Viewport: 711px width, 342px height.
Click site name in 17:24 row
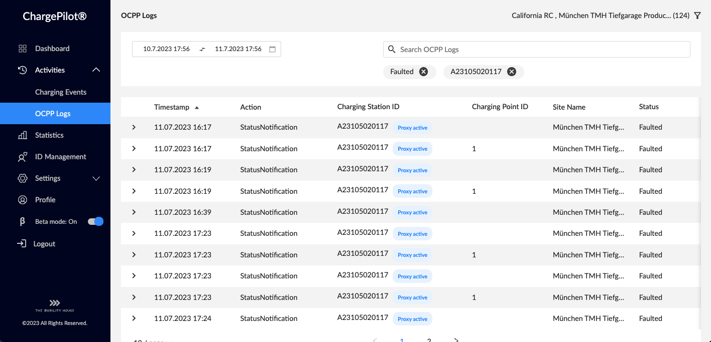point(588,318)
